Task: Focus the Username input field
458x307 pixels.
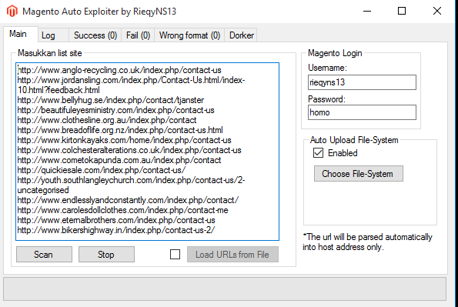Action: click(362, 82)
